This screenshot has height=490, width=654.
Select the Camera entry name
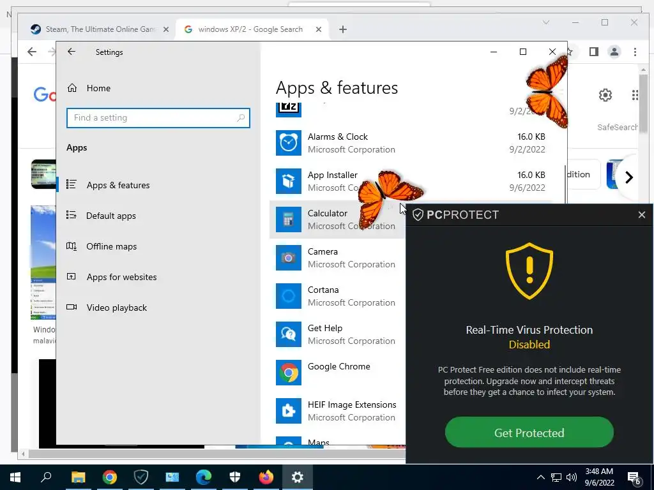323,251
